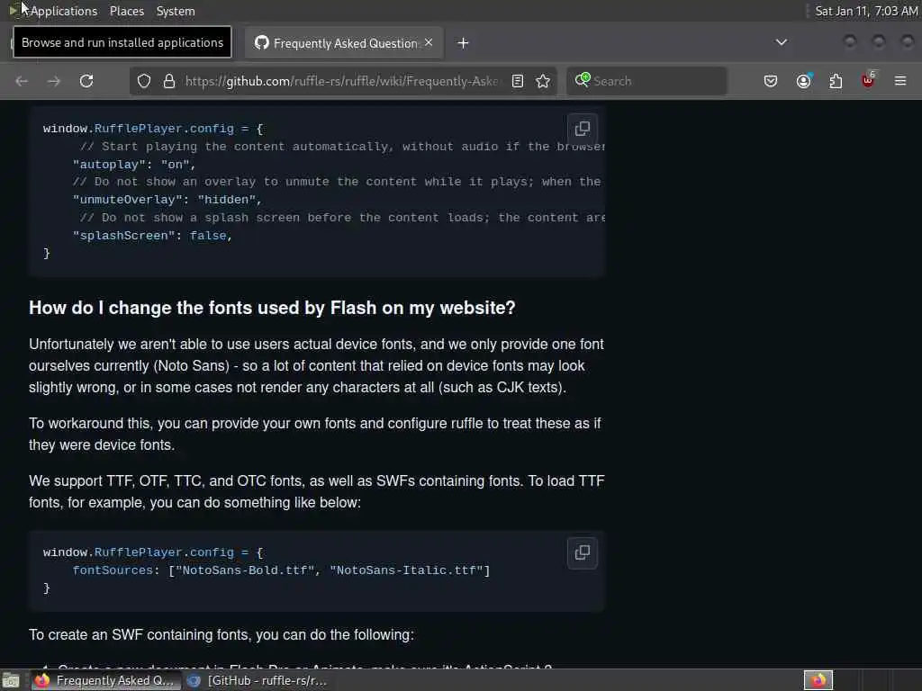922x691 pixels.
Task: Open the uBlock Origin extension icon
Action: click(x=868, y=80)
